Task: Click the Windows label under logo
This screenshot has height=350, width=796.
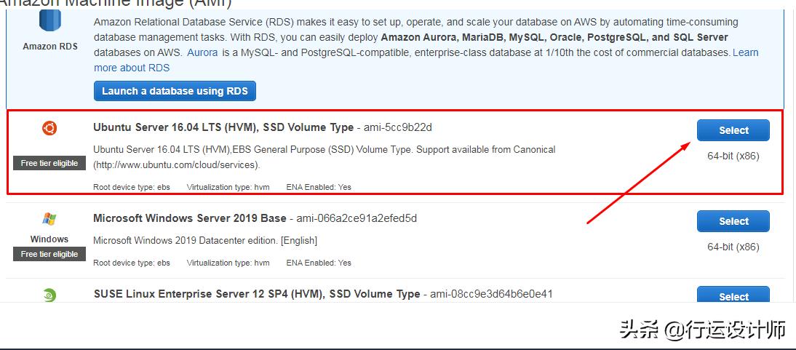Action: pyautogui.click(x=49, y=239)
